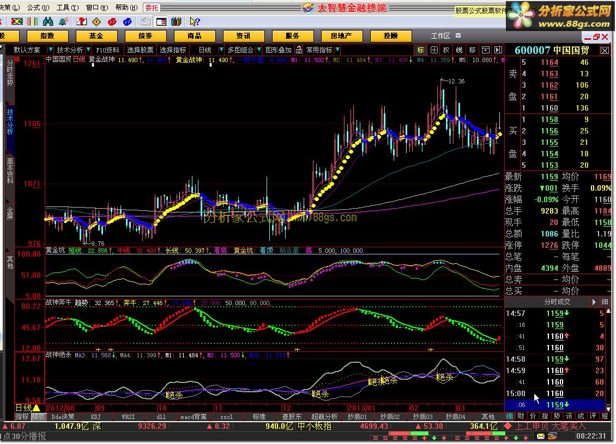Click the 基金 category button

pos(96,36)
